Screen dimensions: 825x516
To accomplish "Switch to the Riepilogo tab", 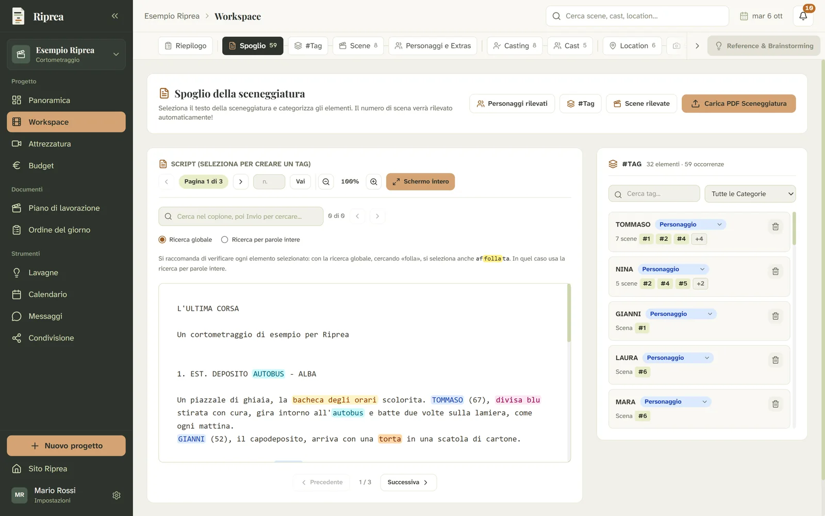I will coord(186,46).
